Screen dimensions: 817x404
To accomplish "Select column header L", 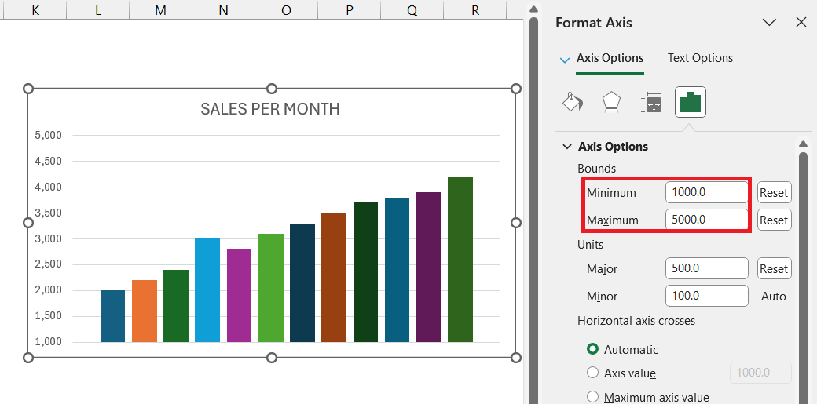I will pos(98,10).
